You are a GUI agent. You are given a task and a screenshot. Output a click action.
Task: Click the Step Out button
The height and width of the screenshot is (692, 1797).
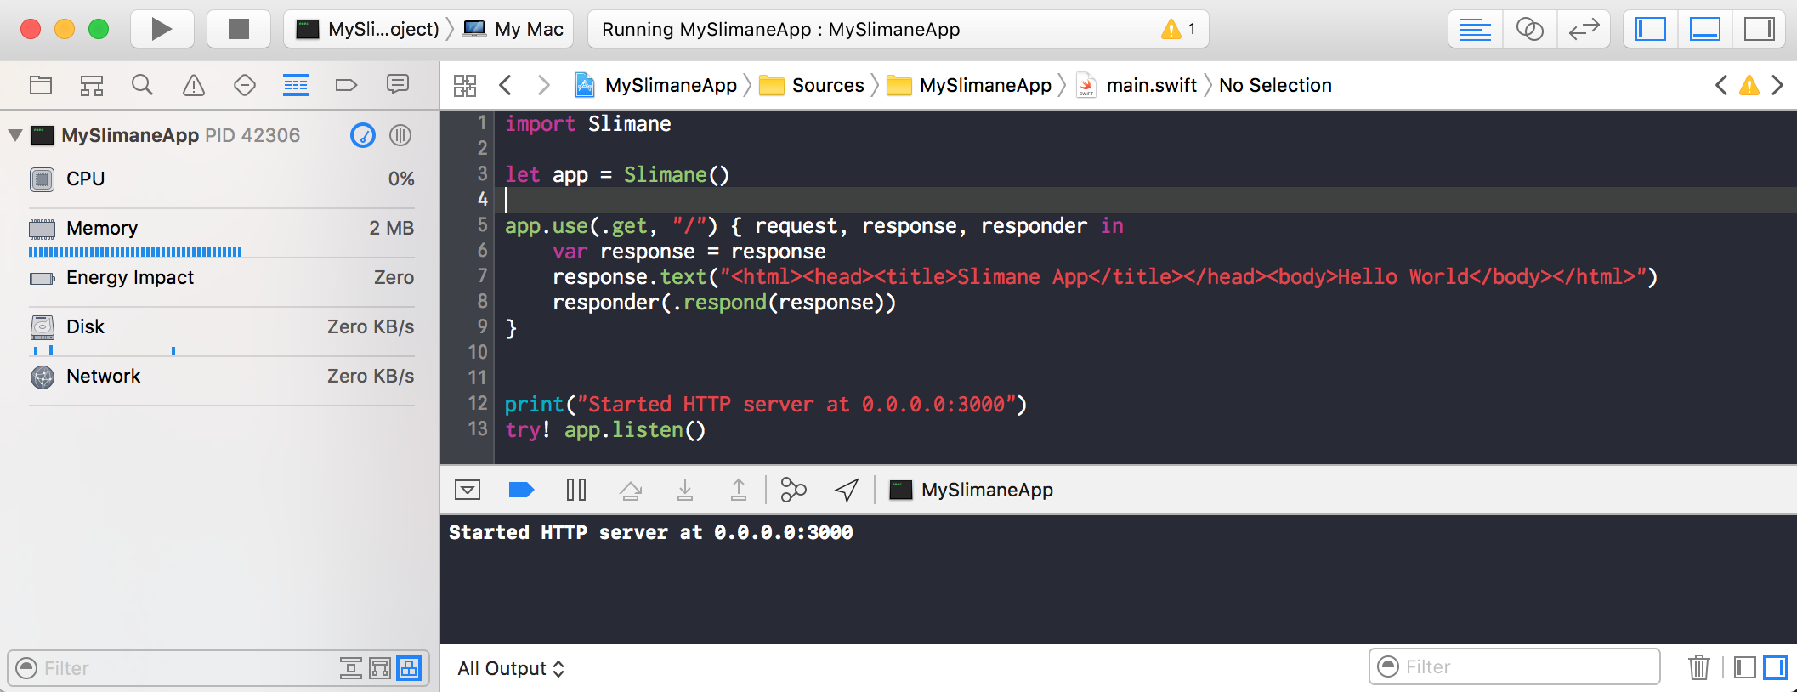click(x=739, y=490)
